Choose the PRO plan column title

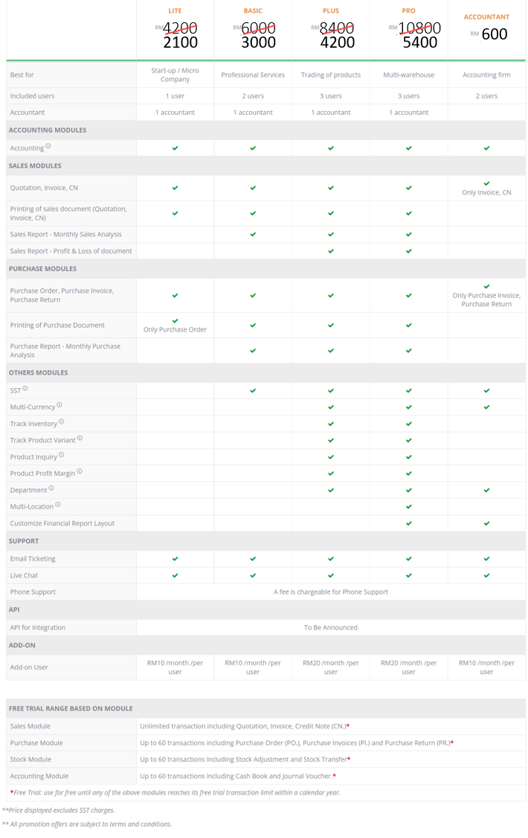point(408,10)
